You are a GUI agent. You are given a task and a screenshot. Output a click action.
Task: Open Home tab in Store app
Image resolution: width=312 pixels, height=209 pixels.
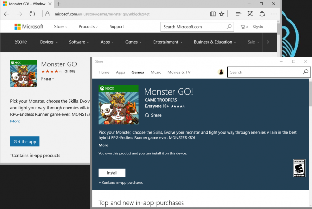click(104, 72)
